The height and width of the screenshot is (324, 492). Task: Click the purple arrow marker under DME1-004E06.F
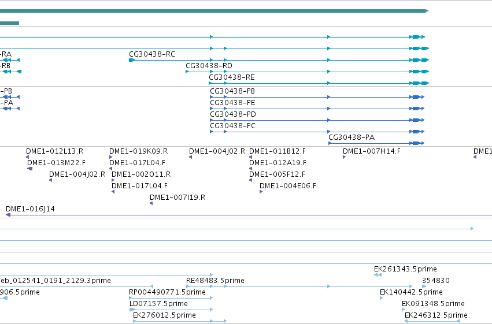click(x=261, y=192)
